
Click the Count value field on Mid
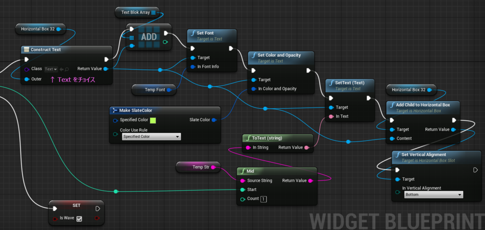point(263,199)
